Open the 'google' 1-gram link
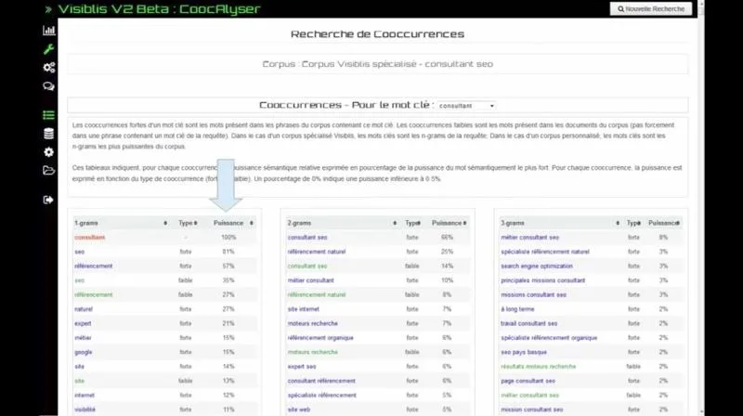The height and width of the screenshot is (416, 743). (84, 352)
